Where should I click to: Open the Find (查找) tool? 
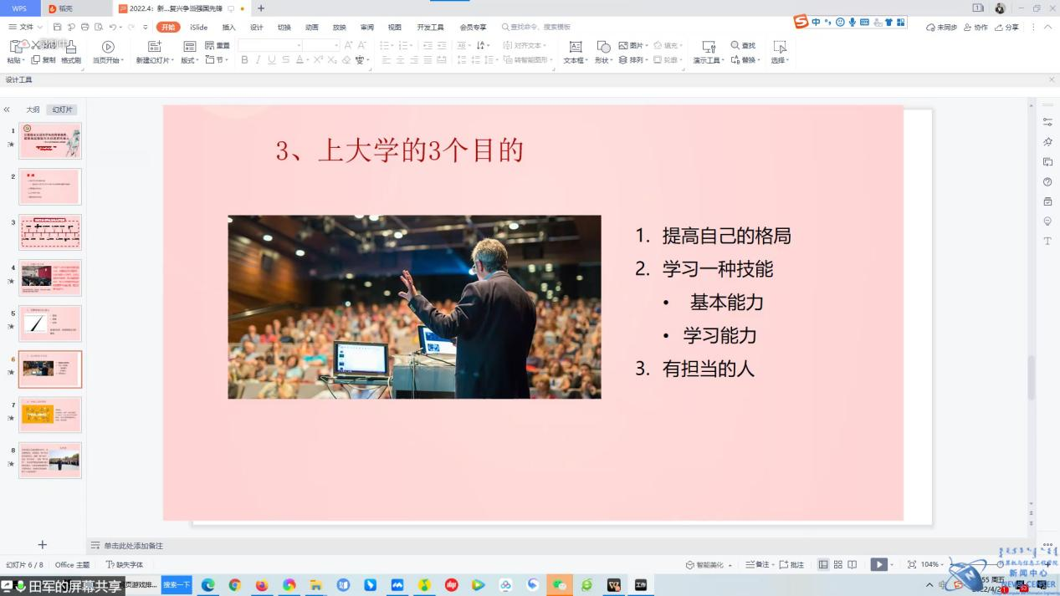coord(743,45)
